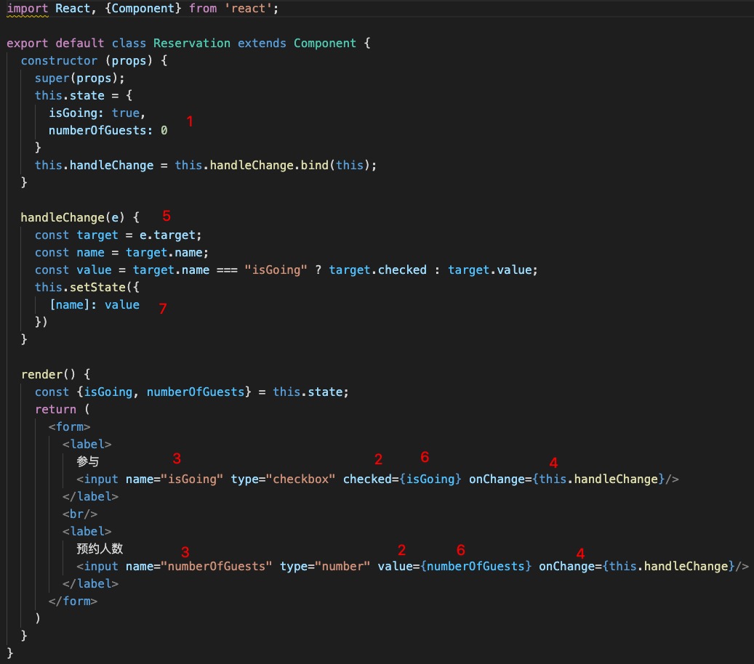Click this.state in the render destructuring
Image resolution: width=754 pixels, height=664 pixels.
point(308,392)
